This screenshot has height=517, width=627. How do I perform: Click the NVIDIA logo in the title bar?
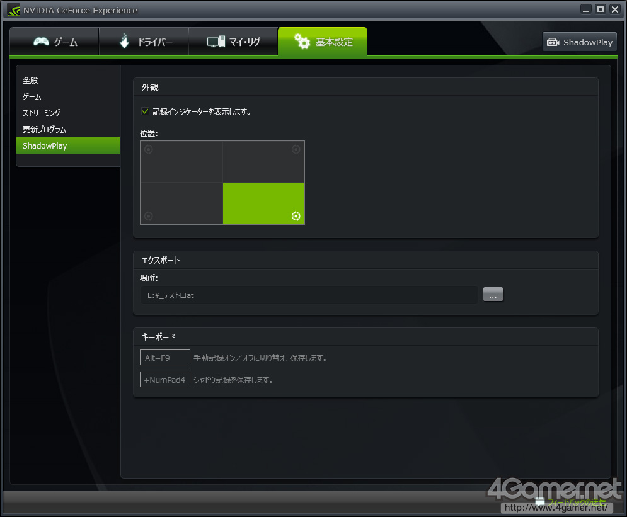pyautogui.click(x=14, y=10)
